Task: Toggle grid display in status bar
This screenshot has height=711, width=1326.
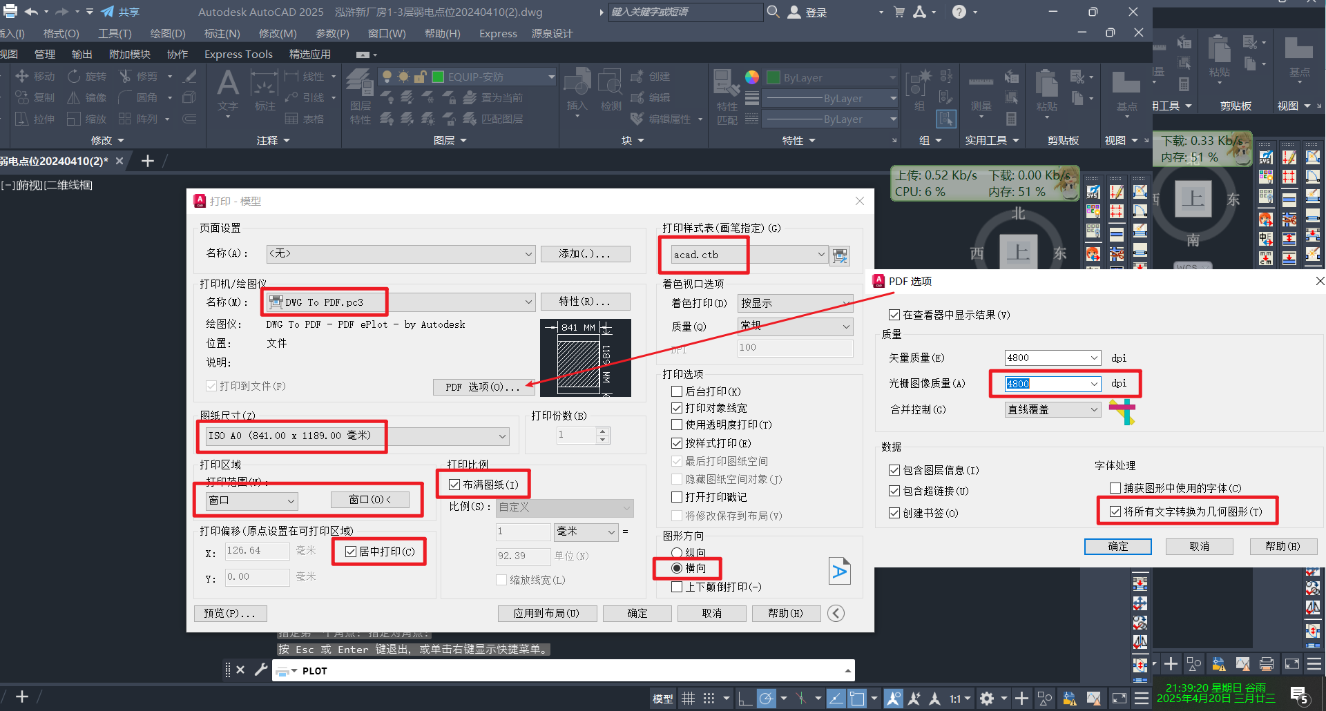Action: tap(688, 699)
